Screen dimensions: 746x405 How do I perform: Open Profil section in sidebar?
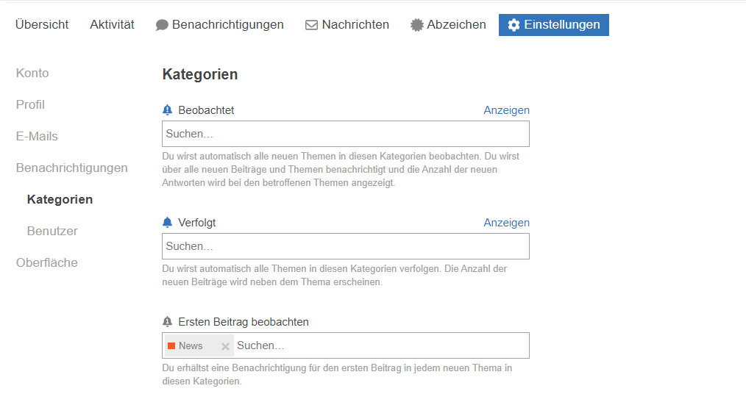pyautogui.click(x=30, y=105)
